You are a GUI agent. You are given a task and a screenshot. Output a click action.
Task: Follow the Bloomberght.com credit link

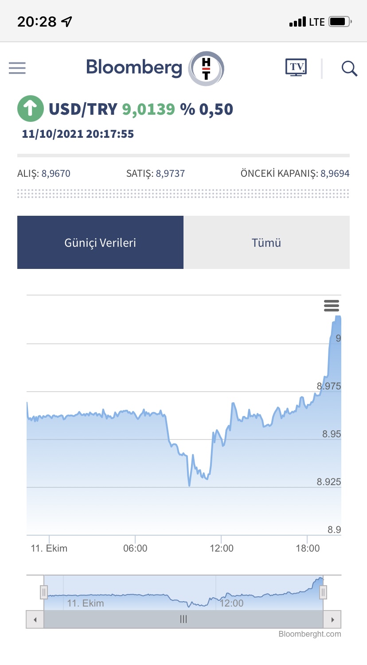pos(310,634)
